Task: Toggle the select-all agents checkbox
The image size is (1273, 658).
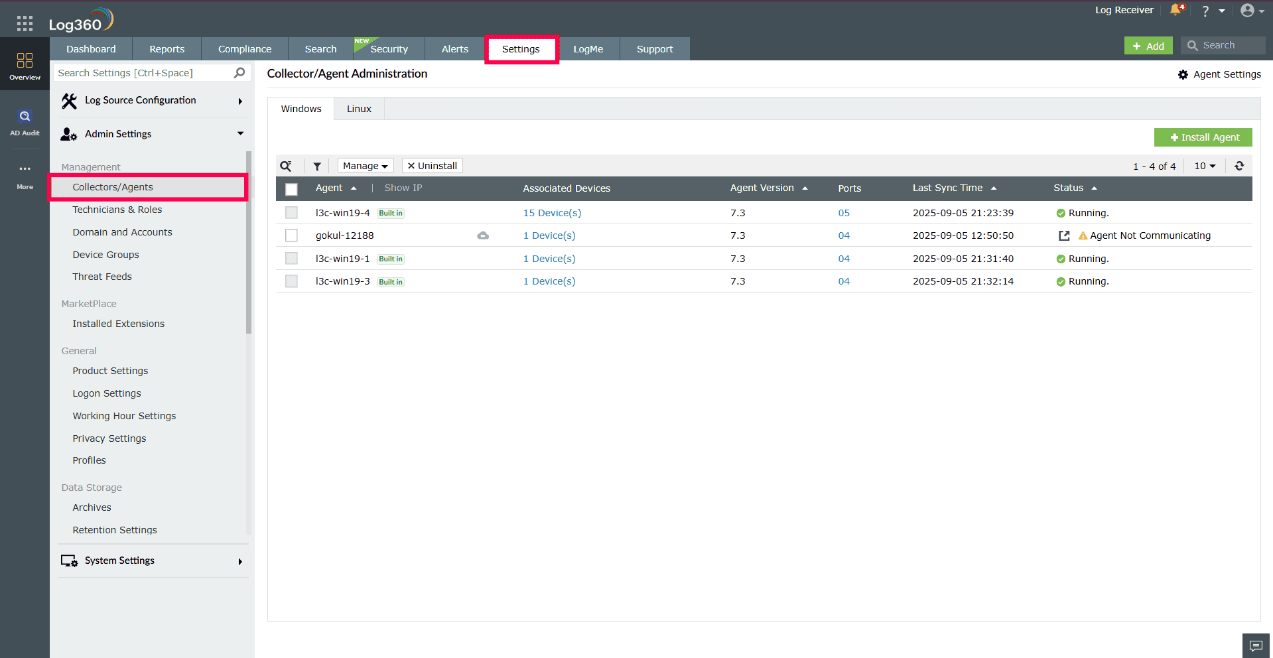Action: 291,189
